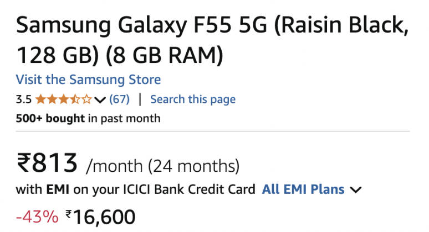Click the Search this page link
Screen dimensions: 429x232
[x=193, y=99]
